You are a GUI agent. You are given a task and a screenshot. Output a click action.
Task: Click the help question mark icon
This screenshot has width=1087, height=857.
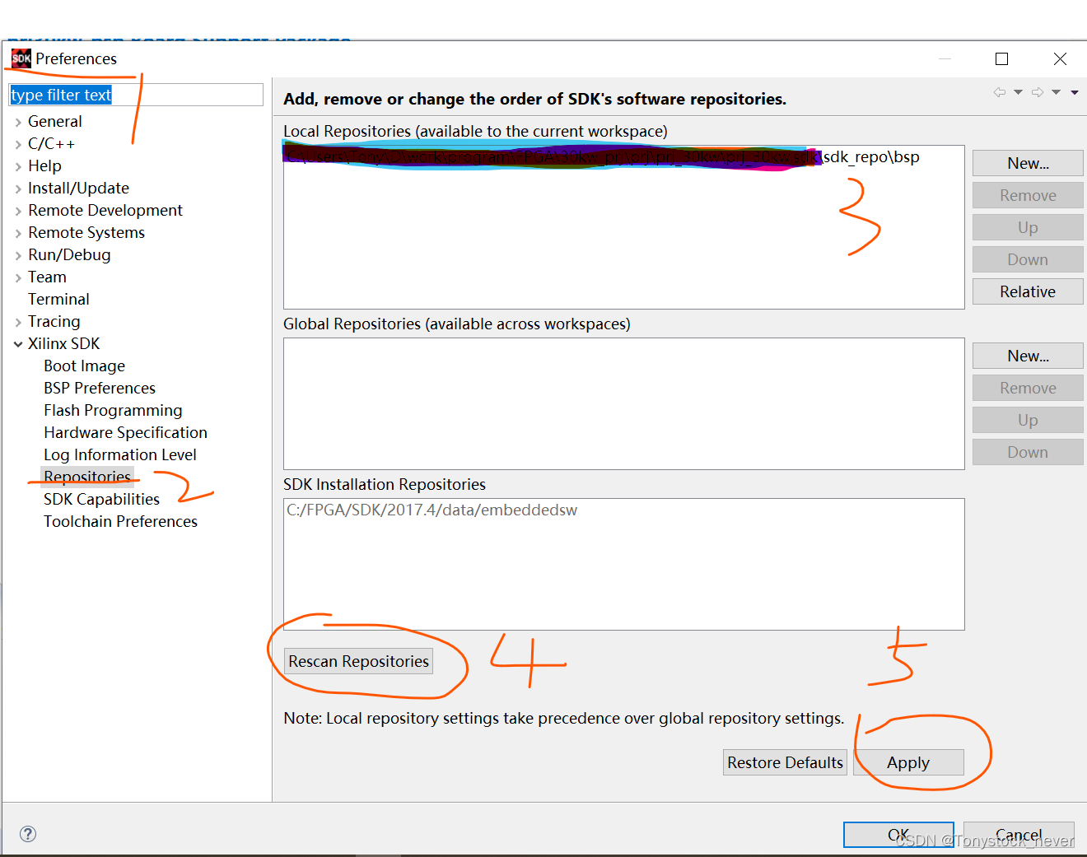[28, 834]
